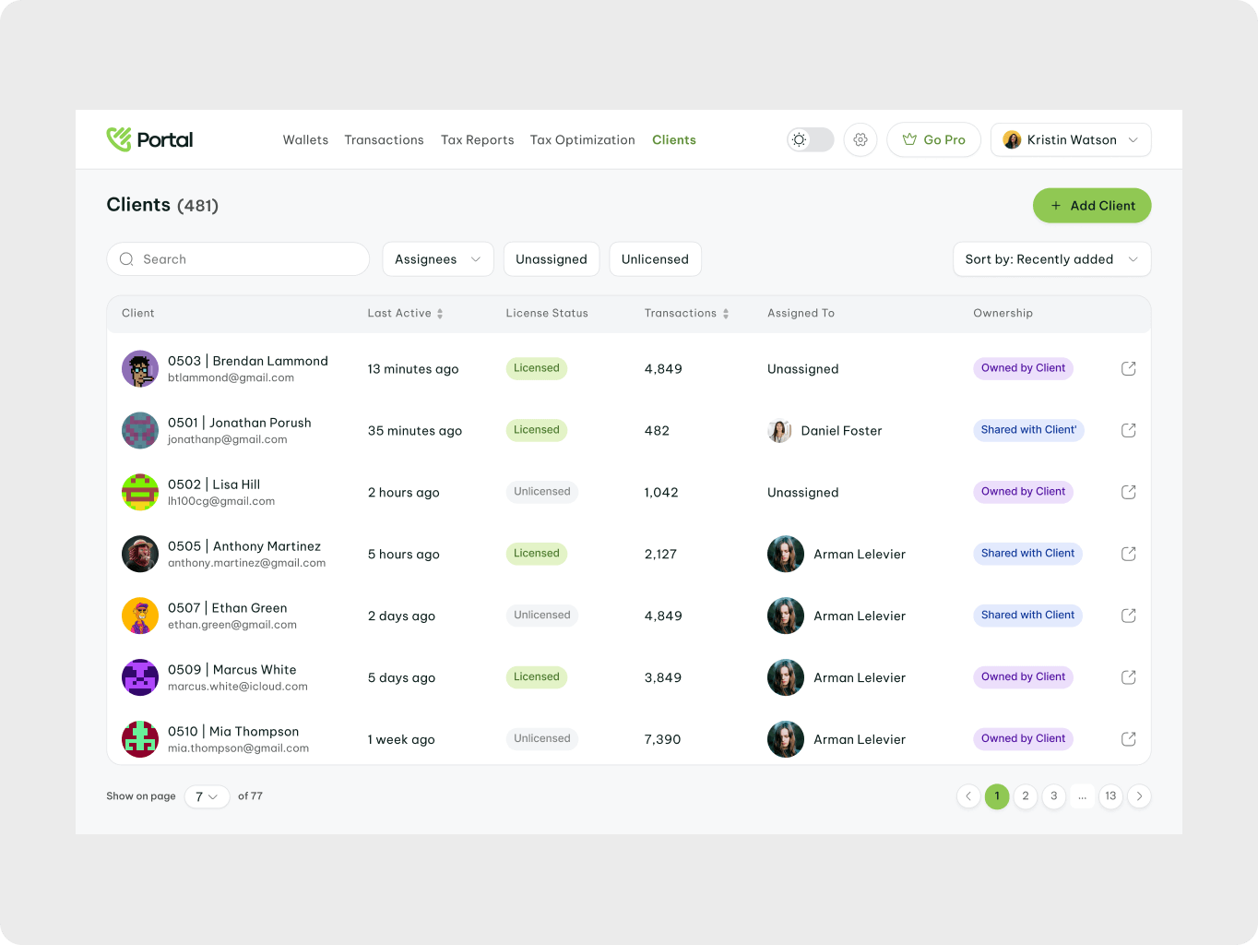Click the Portal logo icon

click(118, 138)
